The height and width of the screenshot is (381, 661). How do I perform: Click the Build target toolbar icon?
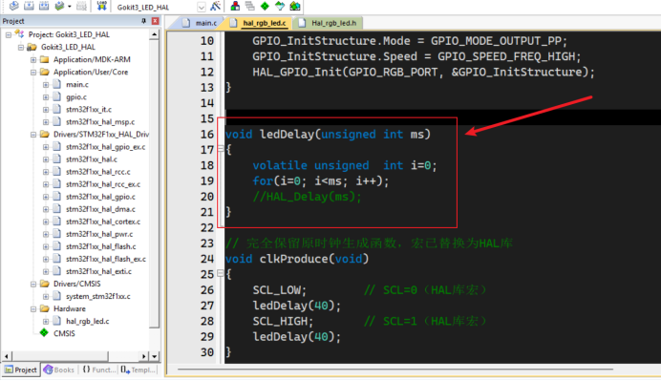point(29,6)
